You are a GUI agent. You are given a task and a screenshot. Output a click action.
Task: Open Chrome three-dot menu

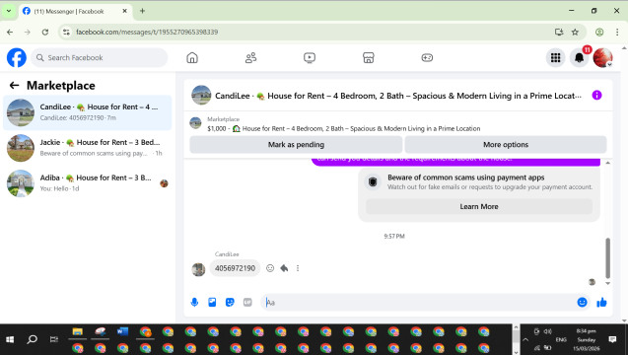coord(617,33)
